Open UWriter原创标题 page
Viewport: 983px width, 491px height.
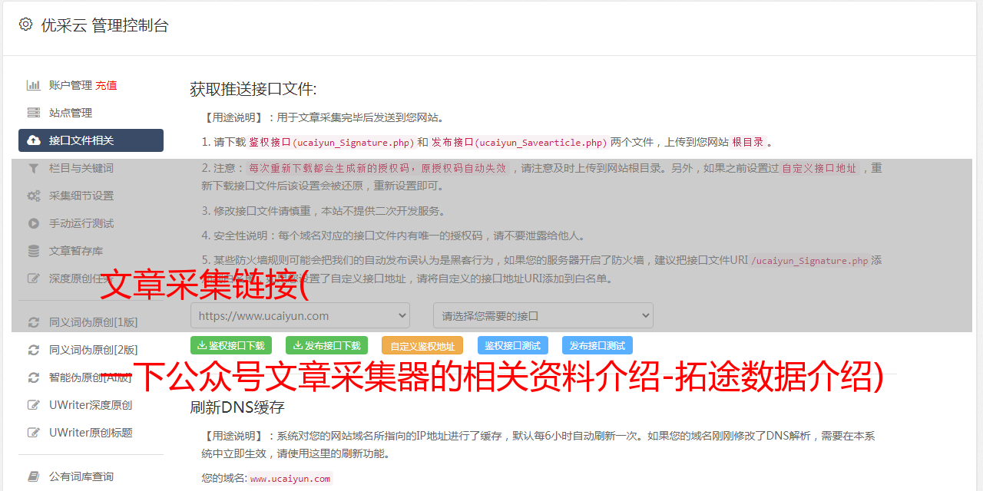[x=91, y=433]
